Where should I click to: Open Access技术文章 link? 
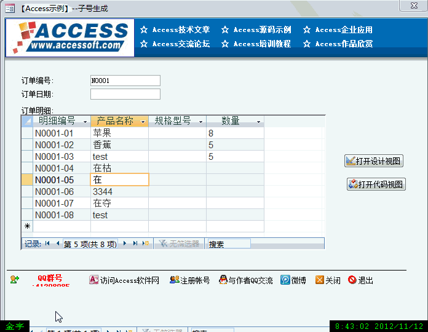click(x=181, y=30)
